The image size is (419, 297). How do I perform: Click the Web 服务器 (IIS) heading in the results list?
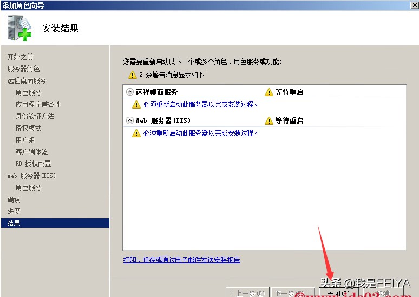click(x=163, y=120)
